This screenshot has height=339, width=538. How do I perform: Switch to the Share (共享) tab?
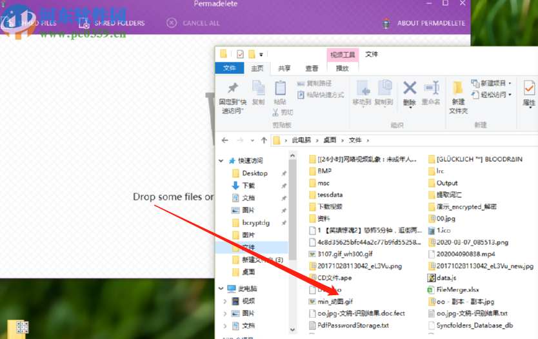[284, 68]
